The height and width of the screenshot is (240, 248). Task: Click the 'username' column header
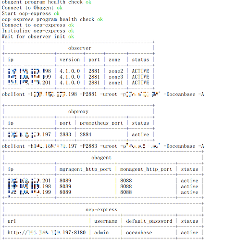click(x=106, y=221)
